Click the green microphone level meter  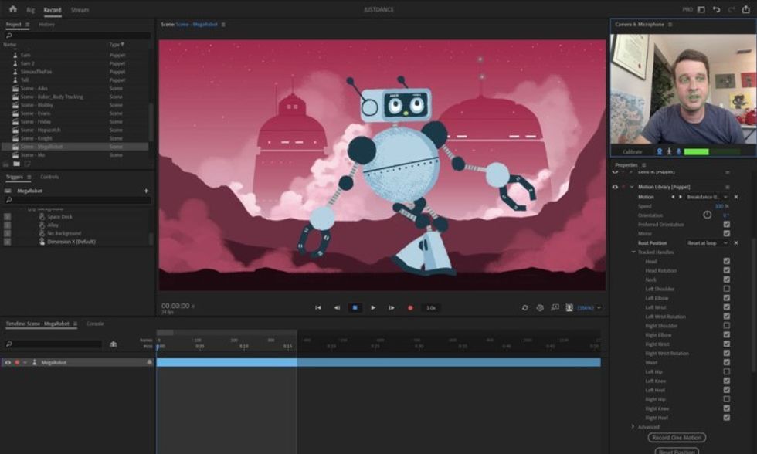click(711, 151)
